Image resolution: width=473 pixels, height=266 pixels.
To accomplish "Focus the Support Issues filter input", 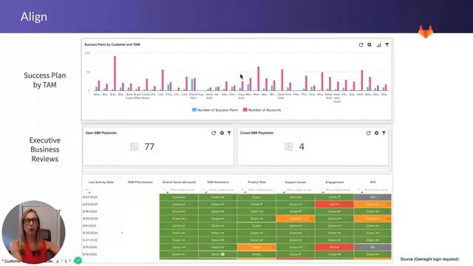I will point(299,190).
